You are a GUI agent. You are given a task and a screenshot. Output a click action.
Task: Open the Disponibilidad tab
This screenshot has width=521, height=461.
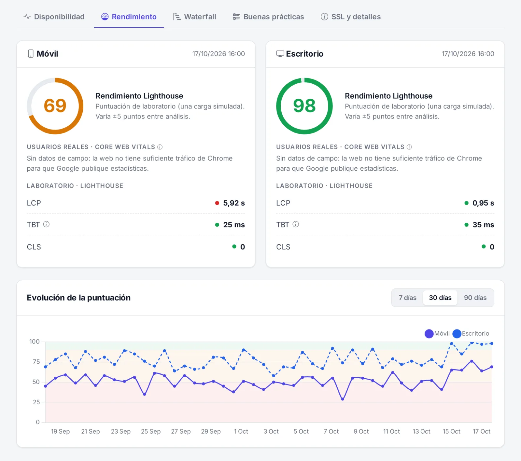[x=54, y=17]
